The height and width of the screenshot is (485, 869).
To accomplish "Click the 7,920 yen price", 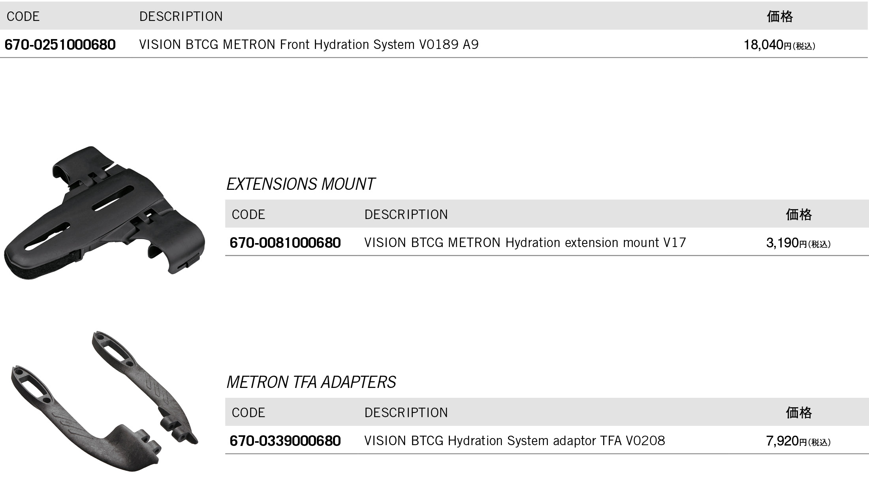I will point(798,441).
